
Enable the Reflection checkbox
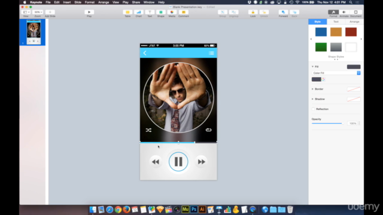pyautogui.click(x=313, y=109)
